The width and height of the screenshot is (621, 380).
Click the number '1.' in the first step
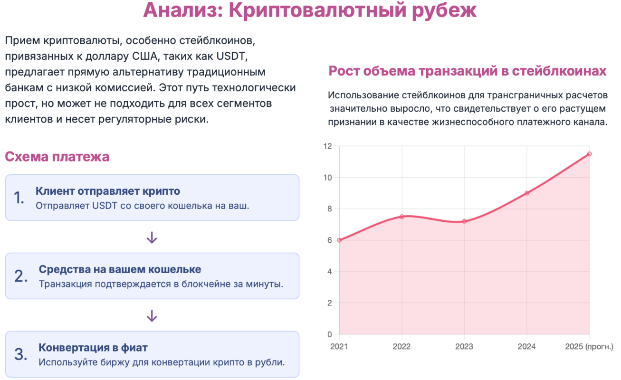(x=19, y=198)
